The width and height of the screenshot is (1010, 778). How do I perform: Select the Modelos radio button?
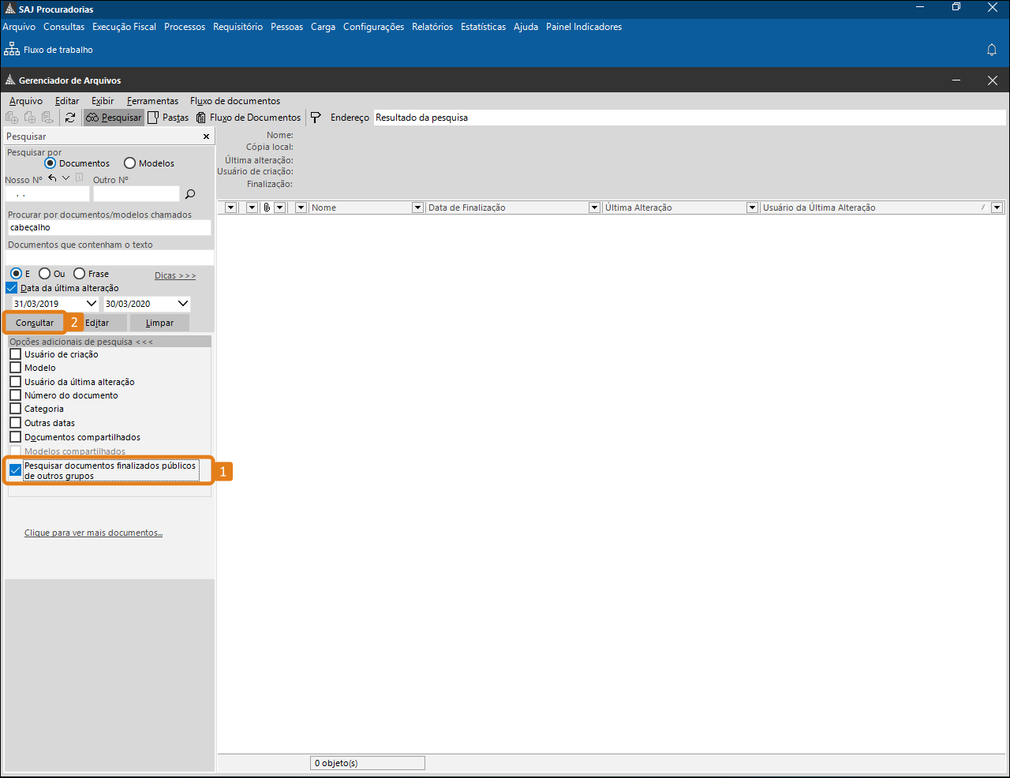[130, 163]
